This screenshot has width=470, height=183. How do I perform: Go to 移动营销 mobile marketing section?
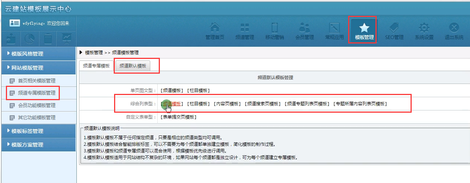click(275, 31)
